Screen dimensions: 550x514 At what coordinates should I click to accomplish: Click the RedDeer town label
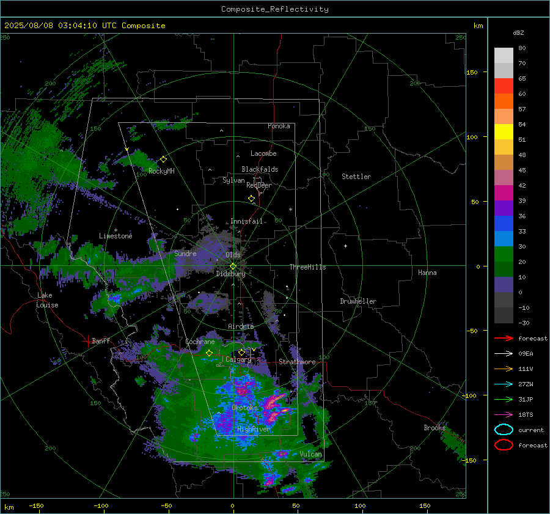pos(259,185)
